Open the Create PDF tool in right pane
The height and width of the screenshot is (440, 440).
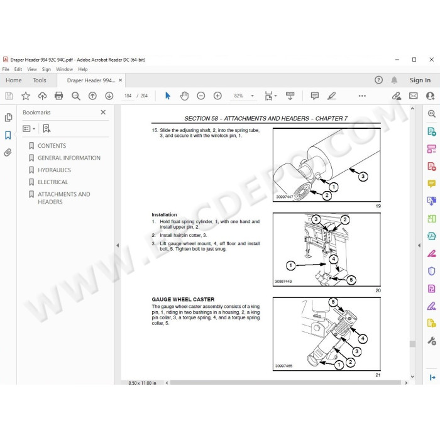point(432,166)
